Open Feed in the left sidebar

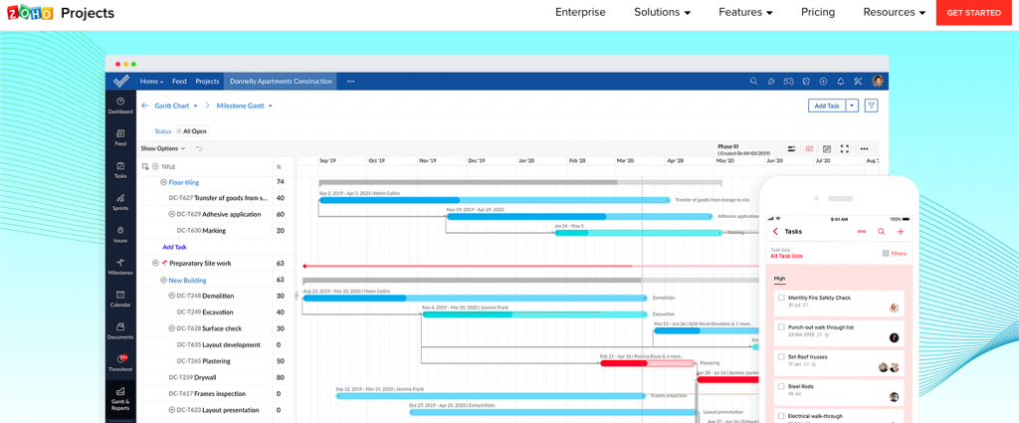pyautogui.click(x=120, y=137)
